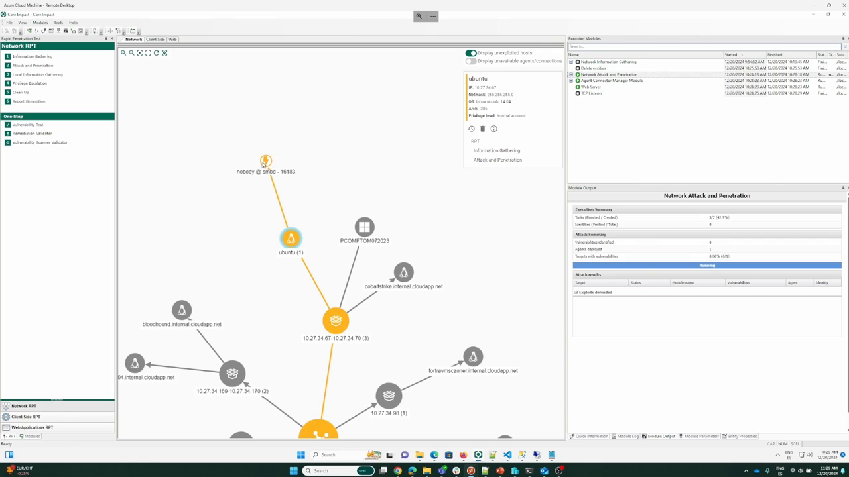Image resolution: width=849 pixels, height=477 pixels.
Task: Select the nobody @ smbd agent node
Action: [x=265, y=161]
